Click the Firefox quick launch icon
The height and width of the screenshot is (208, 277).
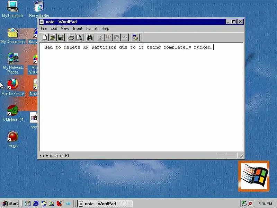click(60, 203)
